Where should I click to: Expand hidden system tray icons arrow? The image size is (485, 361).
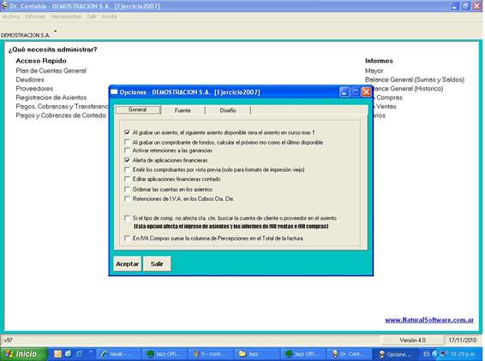pyautogui.click(x=435, y=354)
